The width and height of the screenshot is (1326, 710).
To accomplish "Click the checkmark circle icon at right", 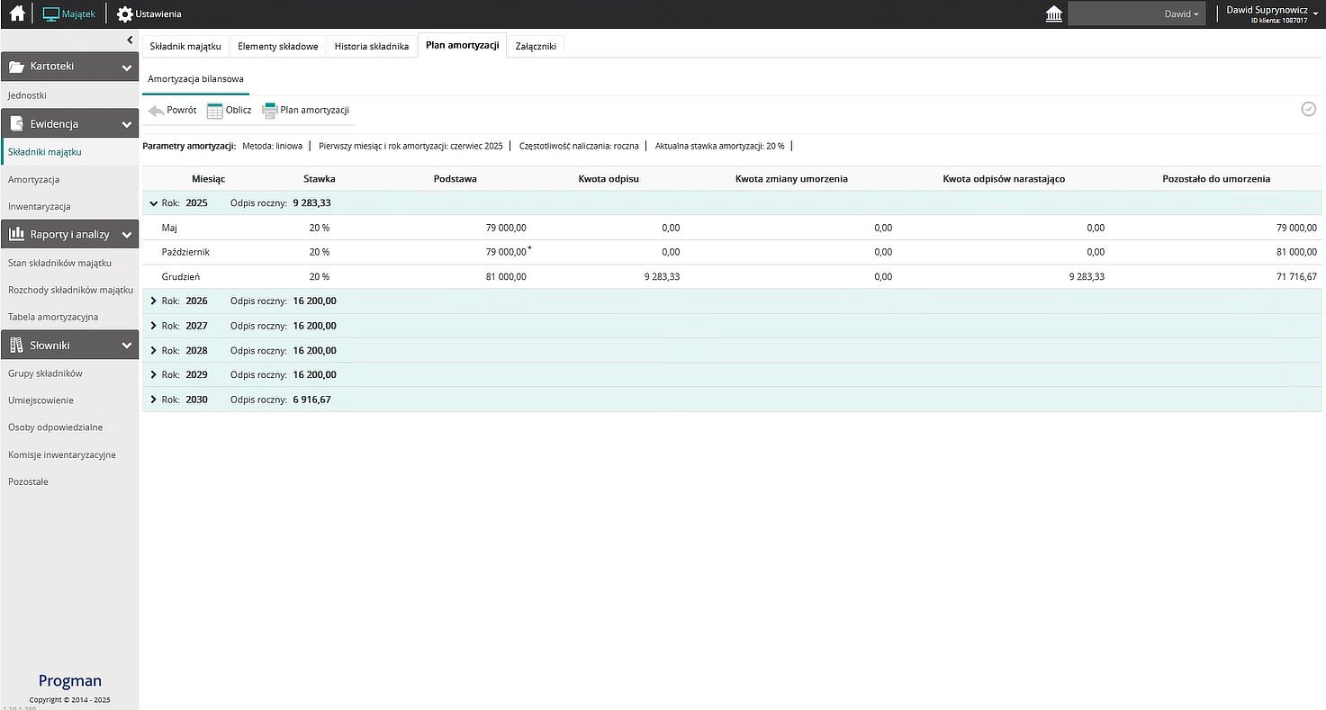I will pyautogui.click(x=1308, y=109).
